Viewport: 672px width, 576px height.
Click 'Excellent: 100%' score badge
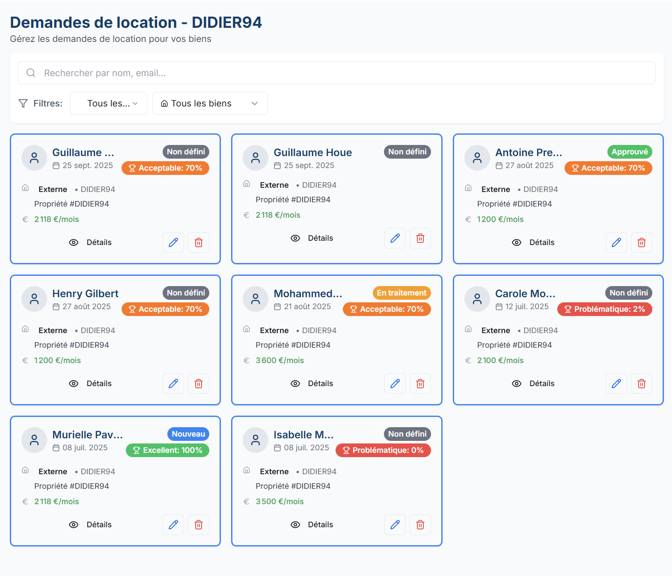coord(167,450)
